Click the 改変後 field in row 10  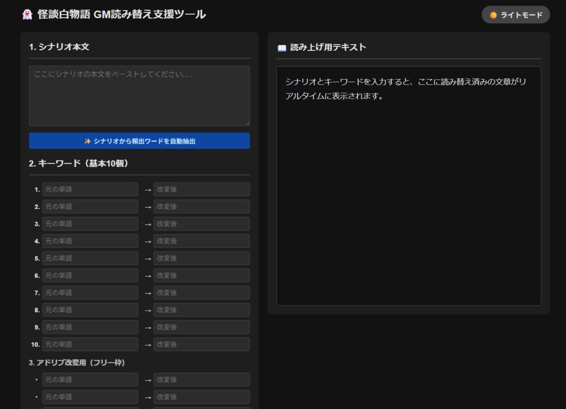[202, 344]
